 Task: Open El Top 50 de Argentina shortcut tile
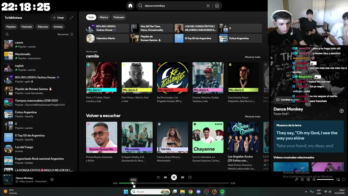[196, 38]
